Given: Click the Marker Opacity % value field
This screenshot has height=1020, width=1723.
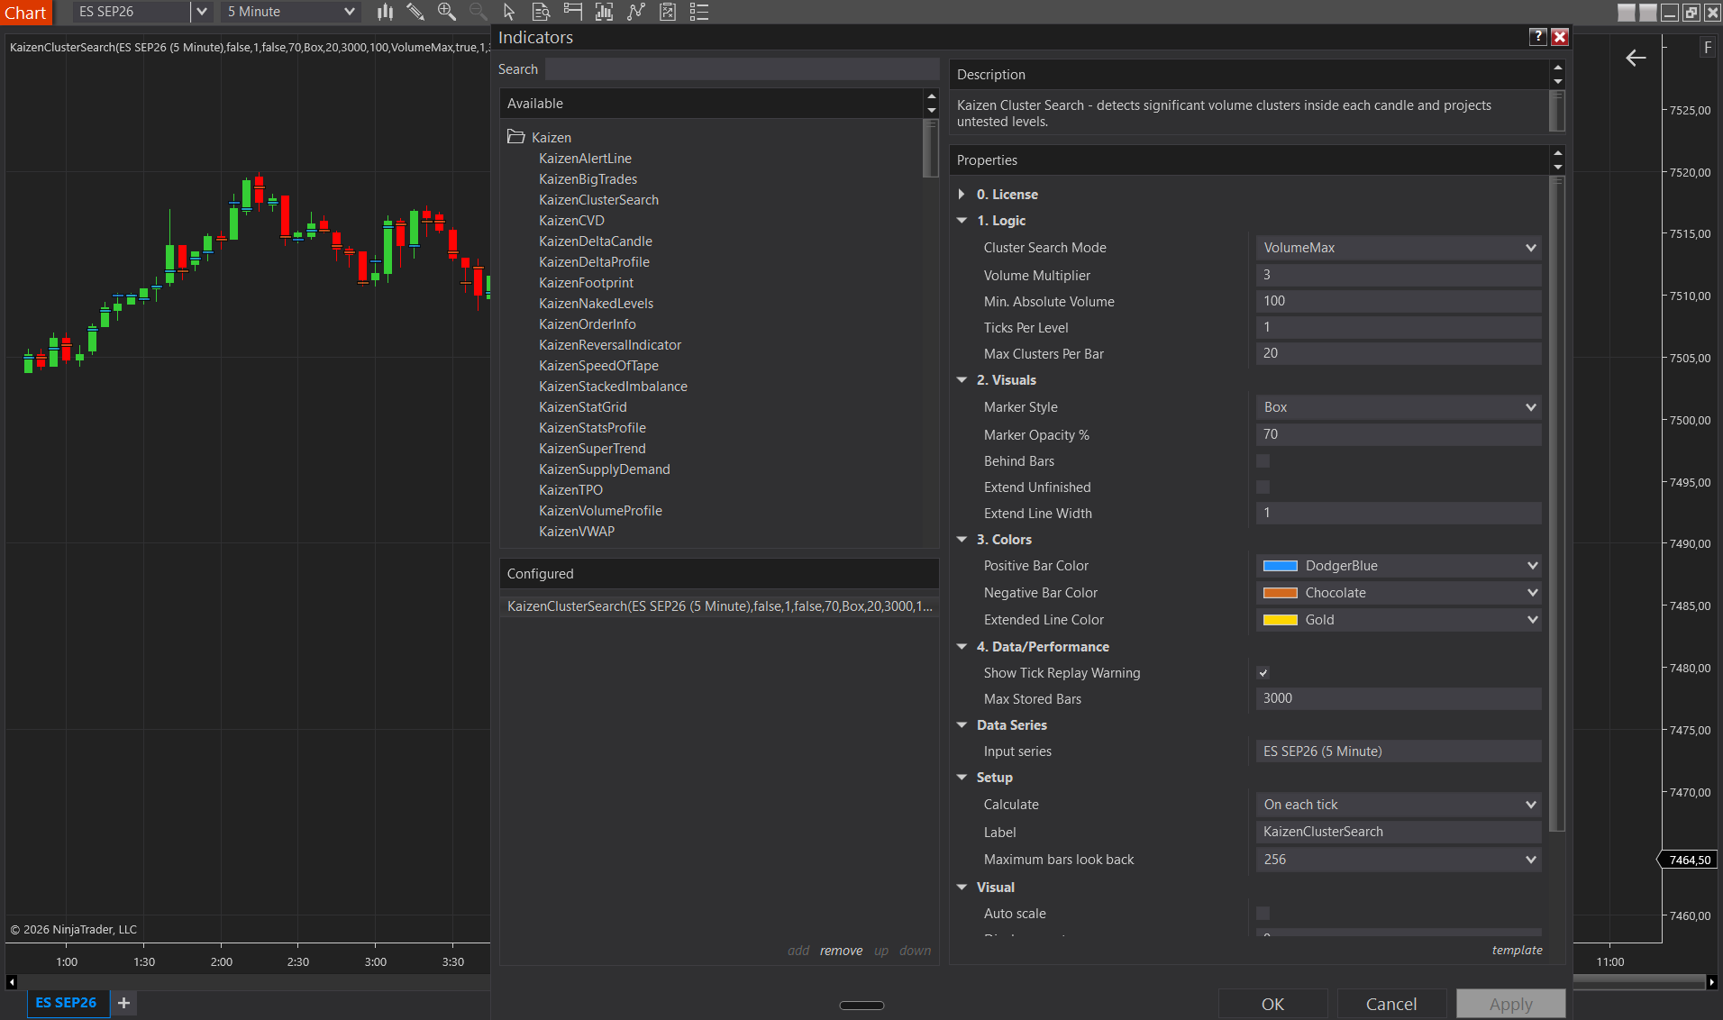Looking at the screenshot, I should [x=1399, y=434].
